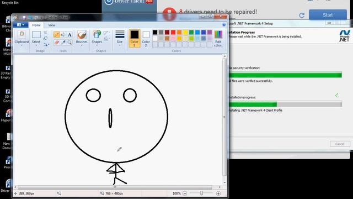
Task: Click Start button in Driver Talent
Action: pyautogui.click(x=328, y=15)
